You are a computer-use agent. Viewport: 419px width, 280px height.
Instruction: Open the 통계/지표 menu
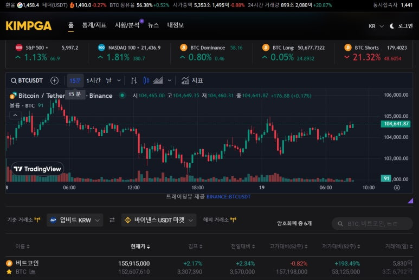[94, 25]
